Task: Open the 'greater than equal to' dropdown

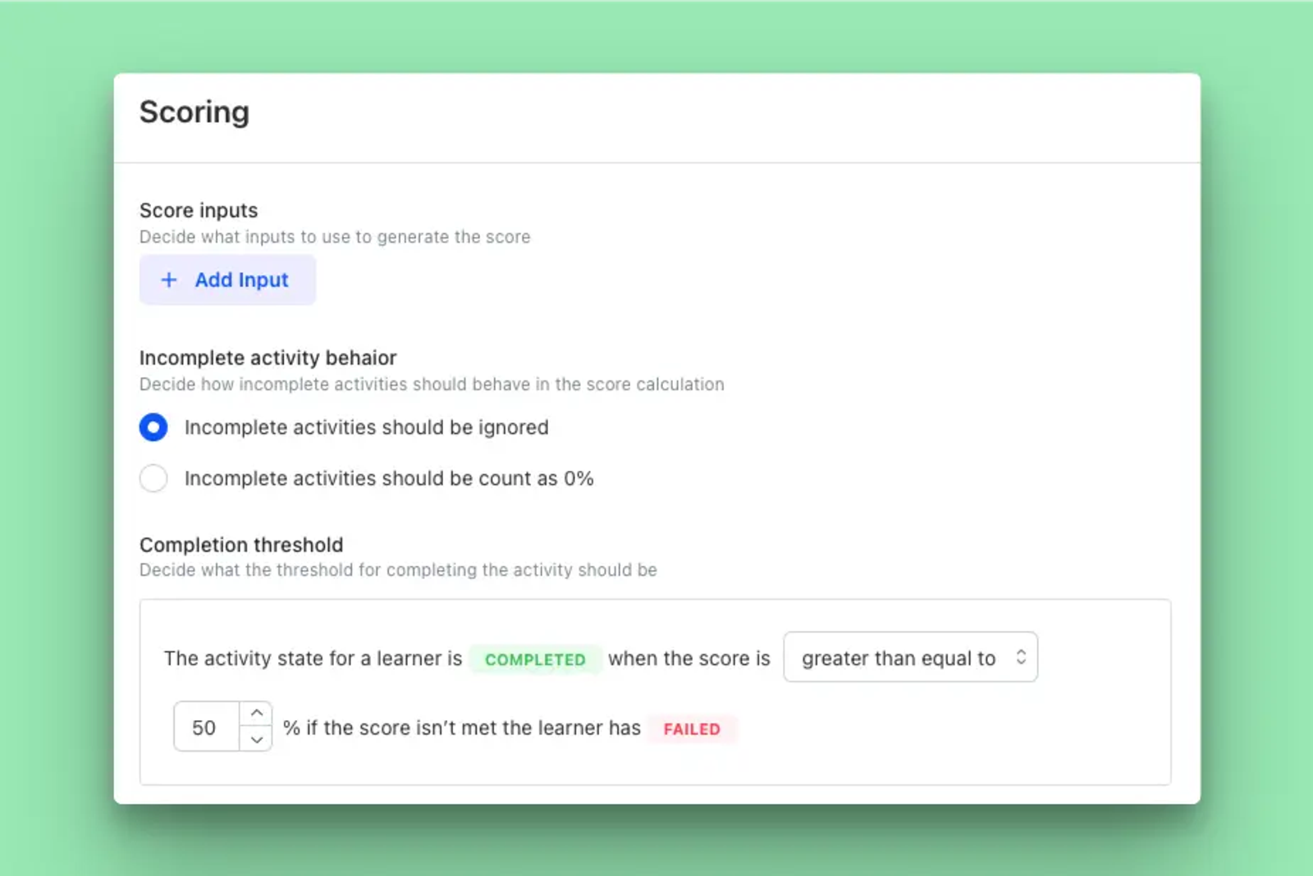Action: (x=910, y=657)
